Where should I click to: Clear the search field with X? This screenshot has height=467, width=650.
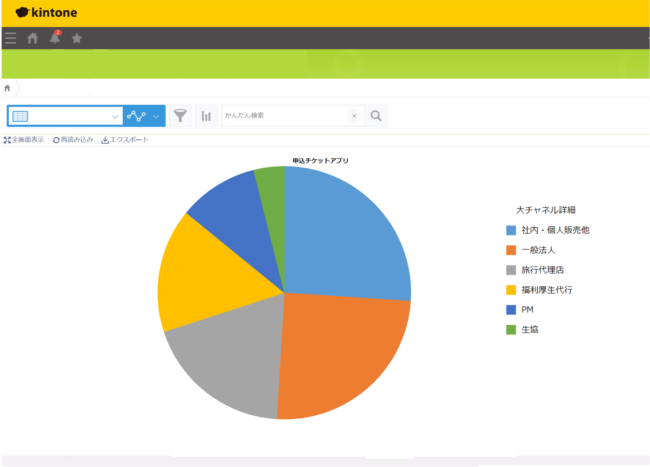[x=354, y=116]
